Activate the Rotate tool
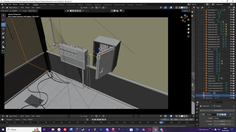The image size is (236, 132). [x=3, y=29]
